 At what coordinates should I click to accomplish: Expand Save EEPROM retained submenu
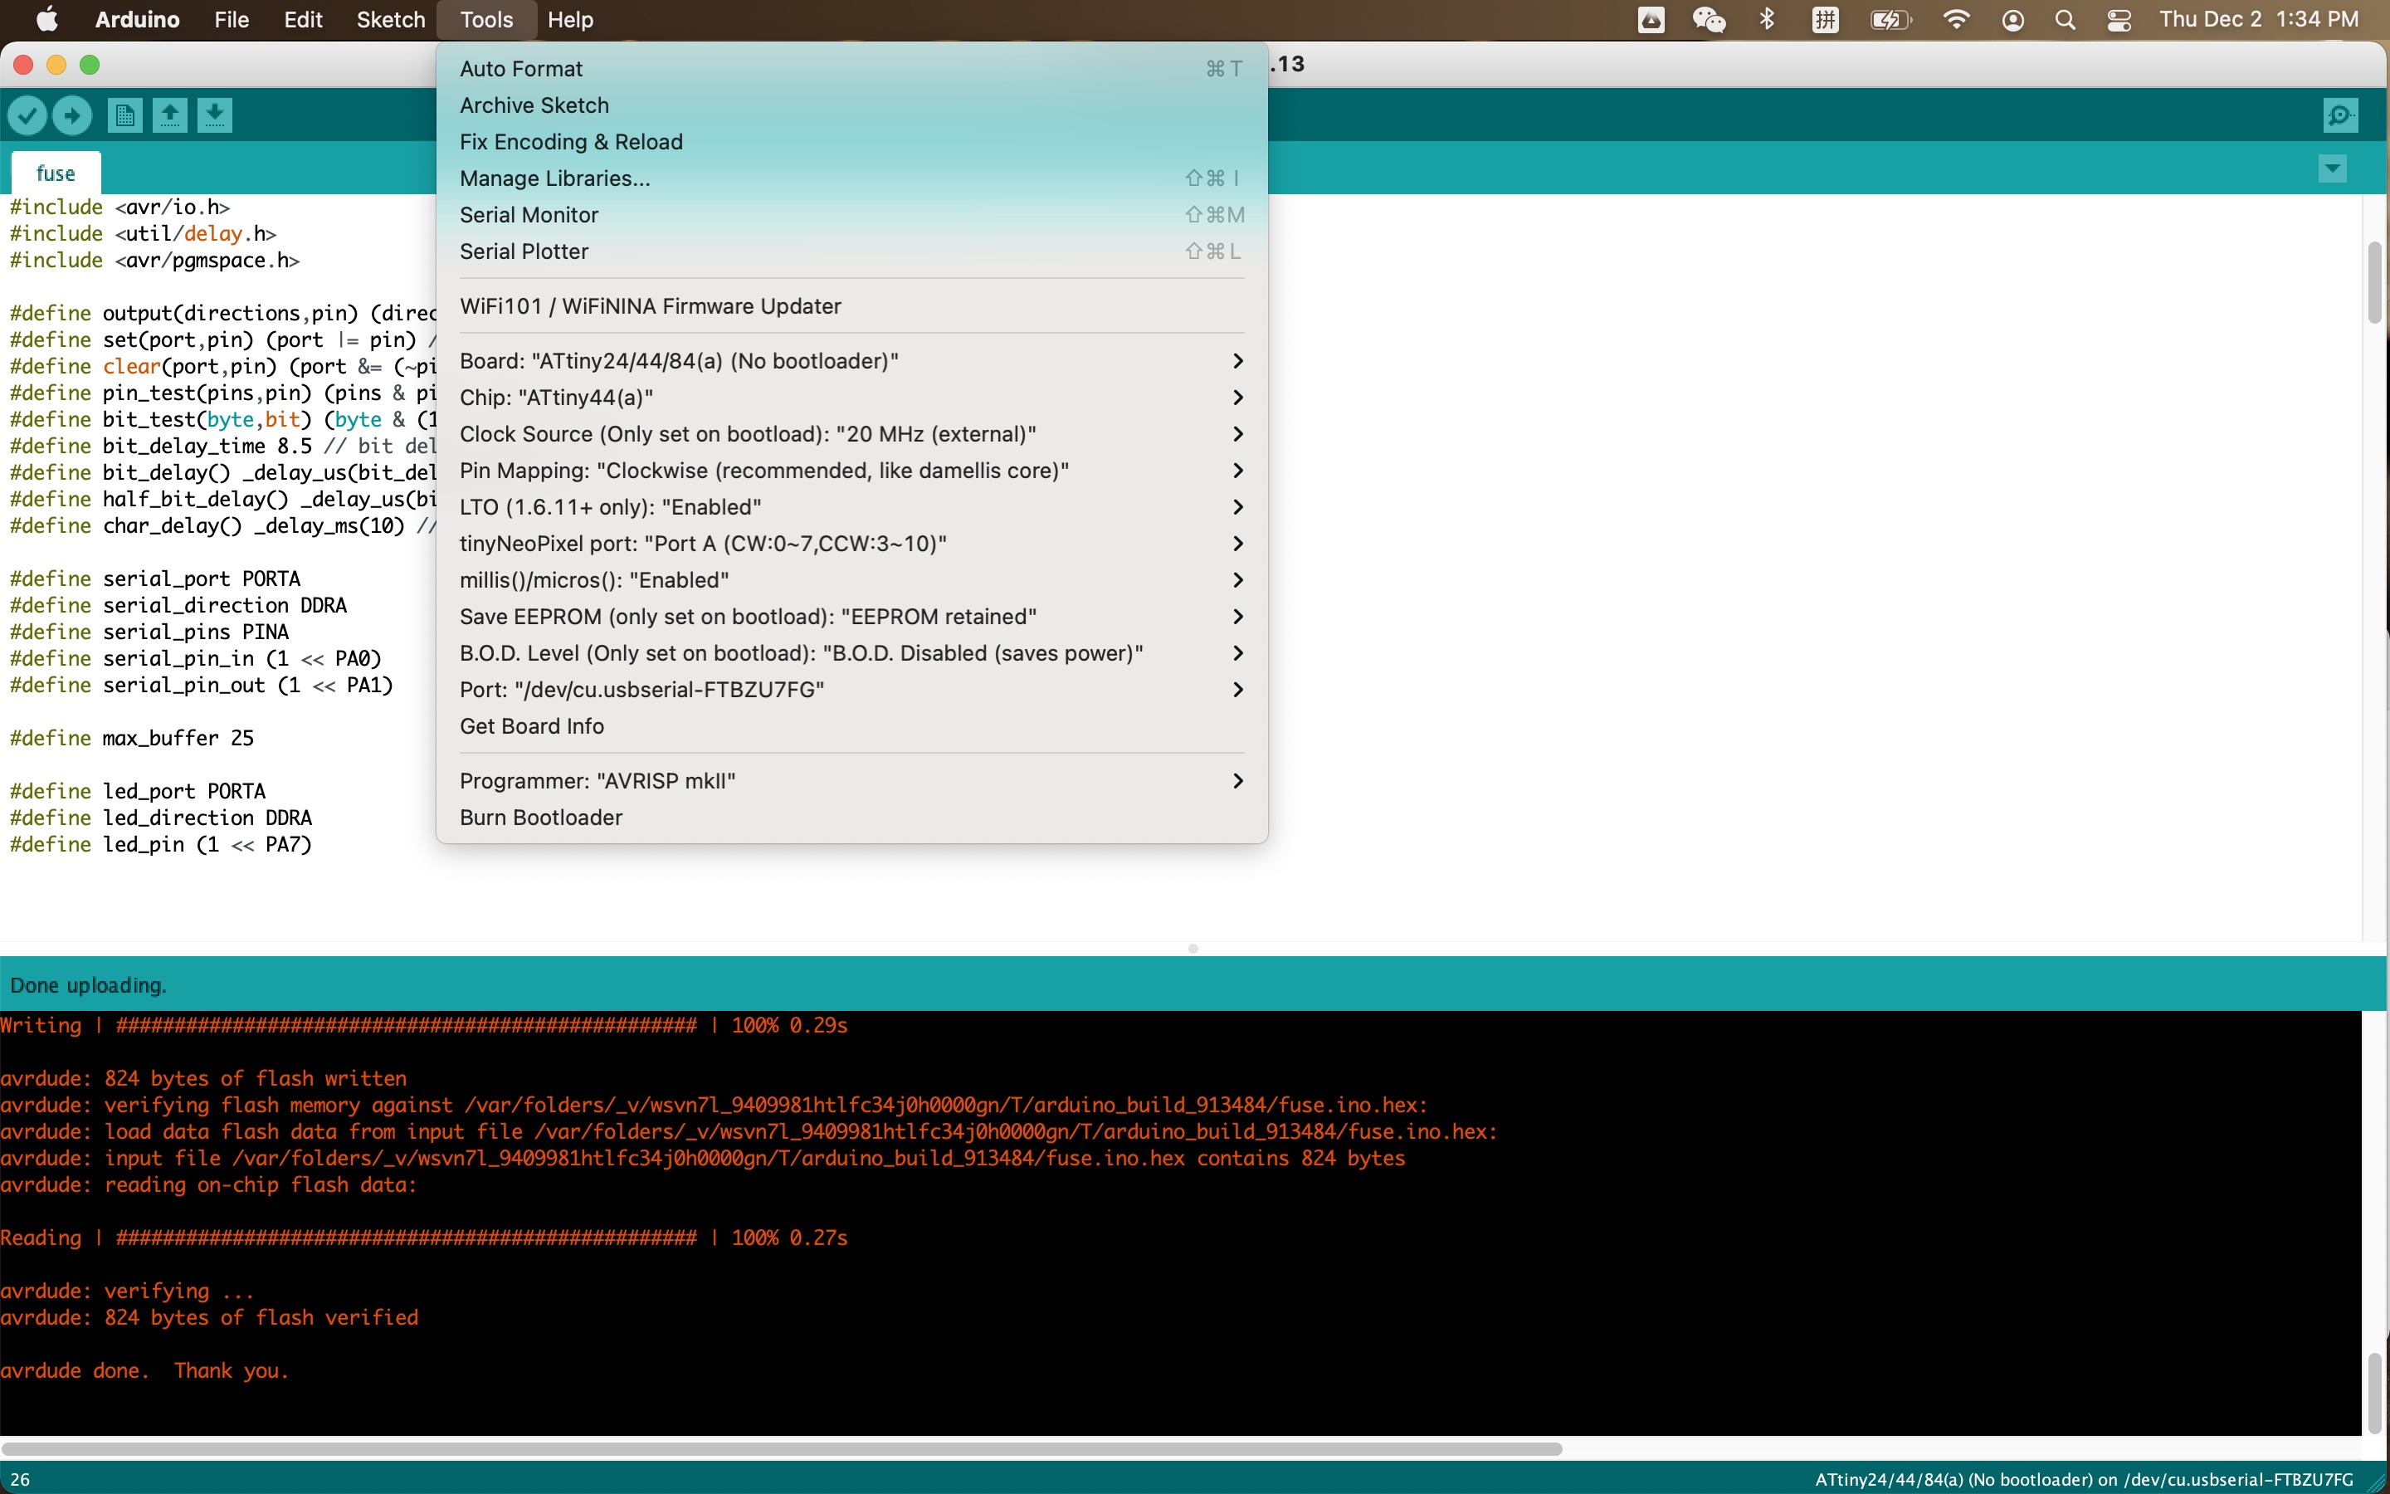pos(851,617)
